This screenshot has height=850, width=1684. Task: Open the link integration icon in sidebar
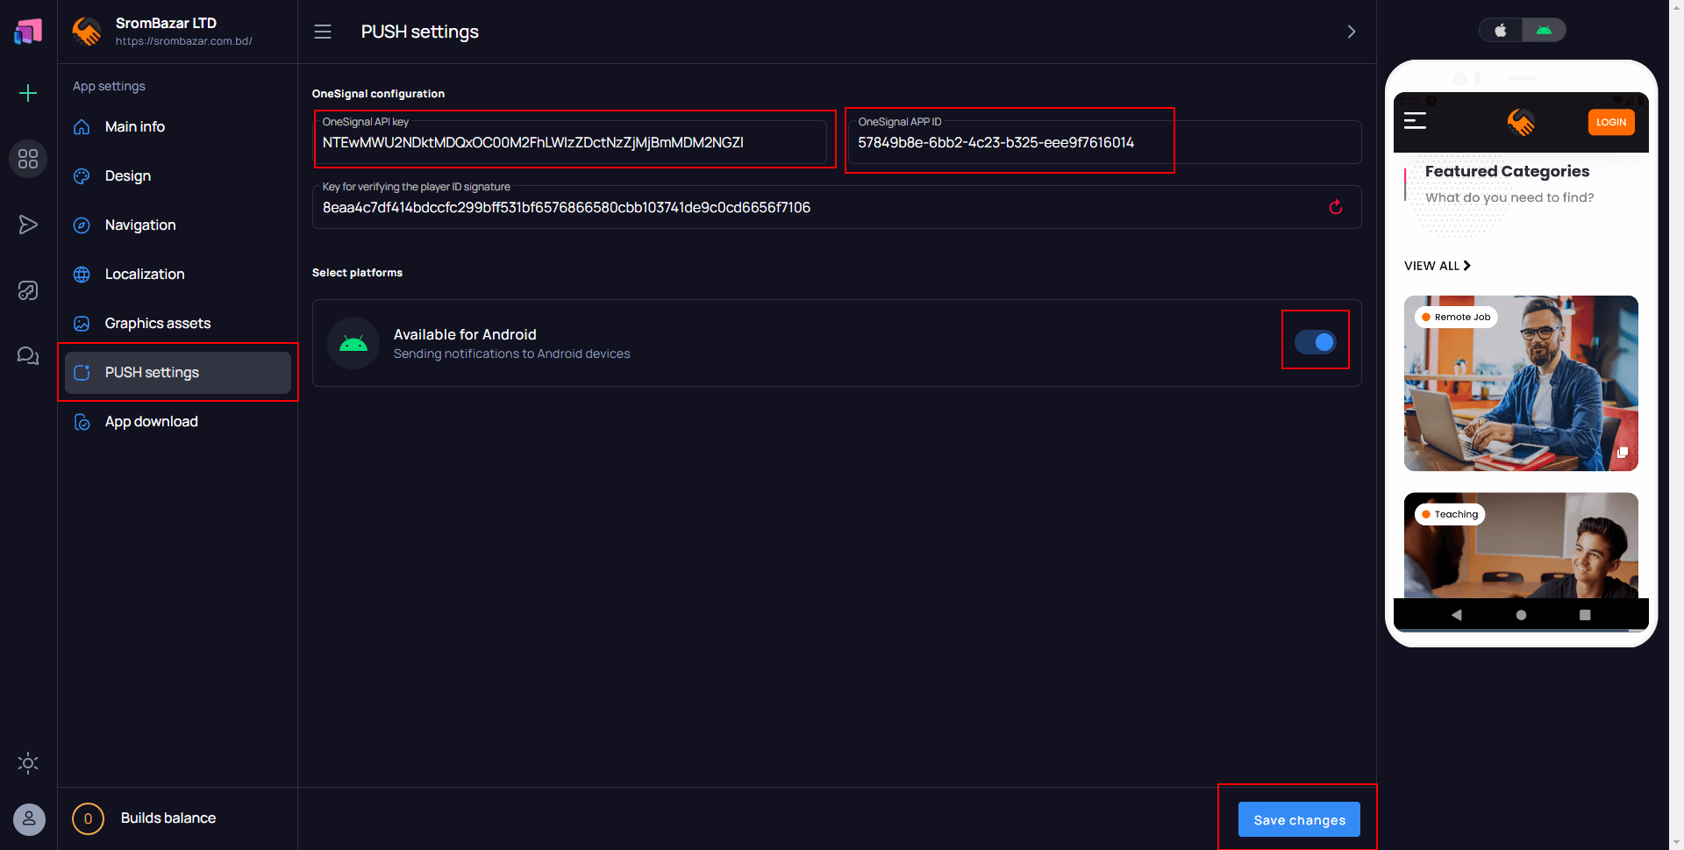pos(28,290)
